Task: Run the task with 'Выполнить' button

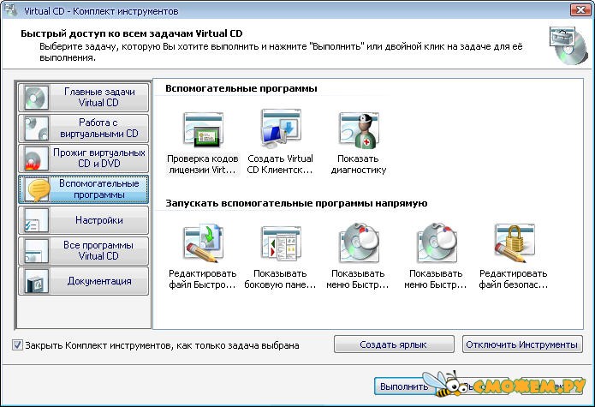Action: tap(404, 386)
